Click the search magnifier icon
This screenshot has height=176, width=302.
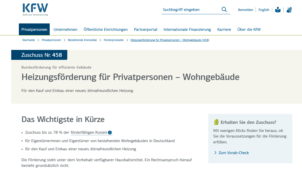224,9
